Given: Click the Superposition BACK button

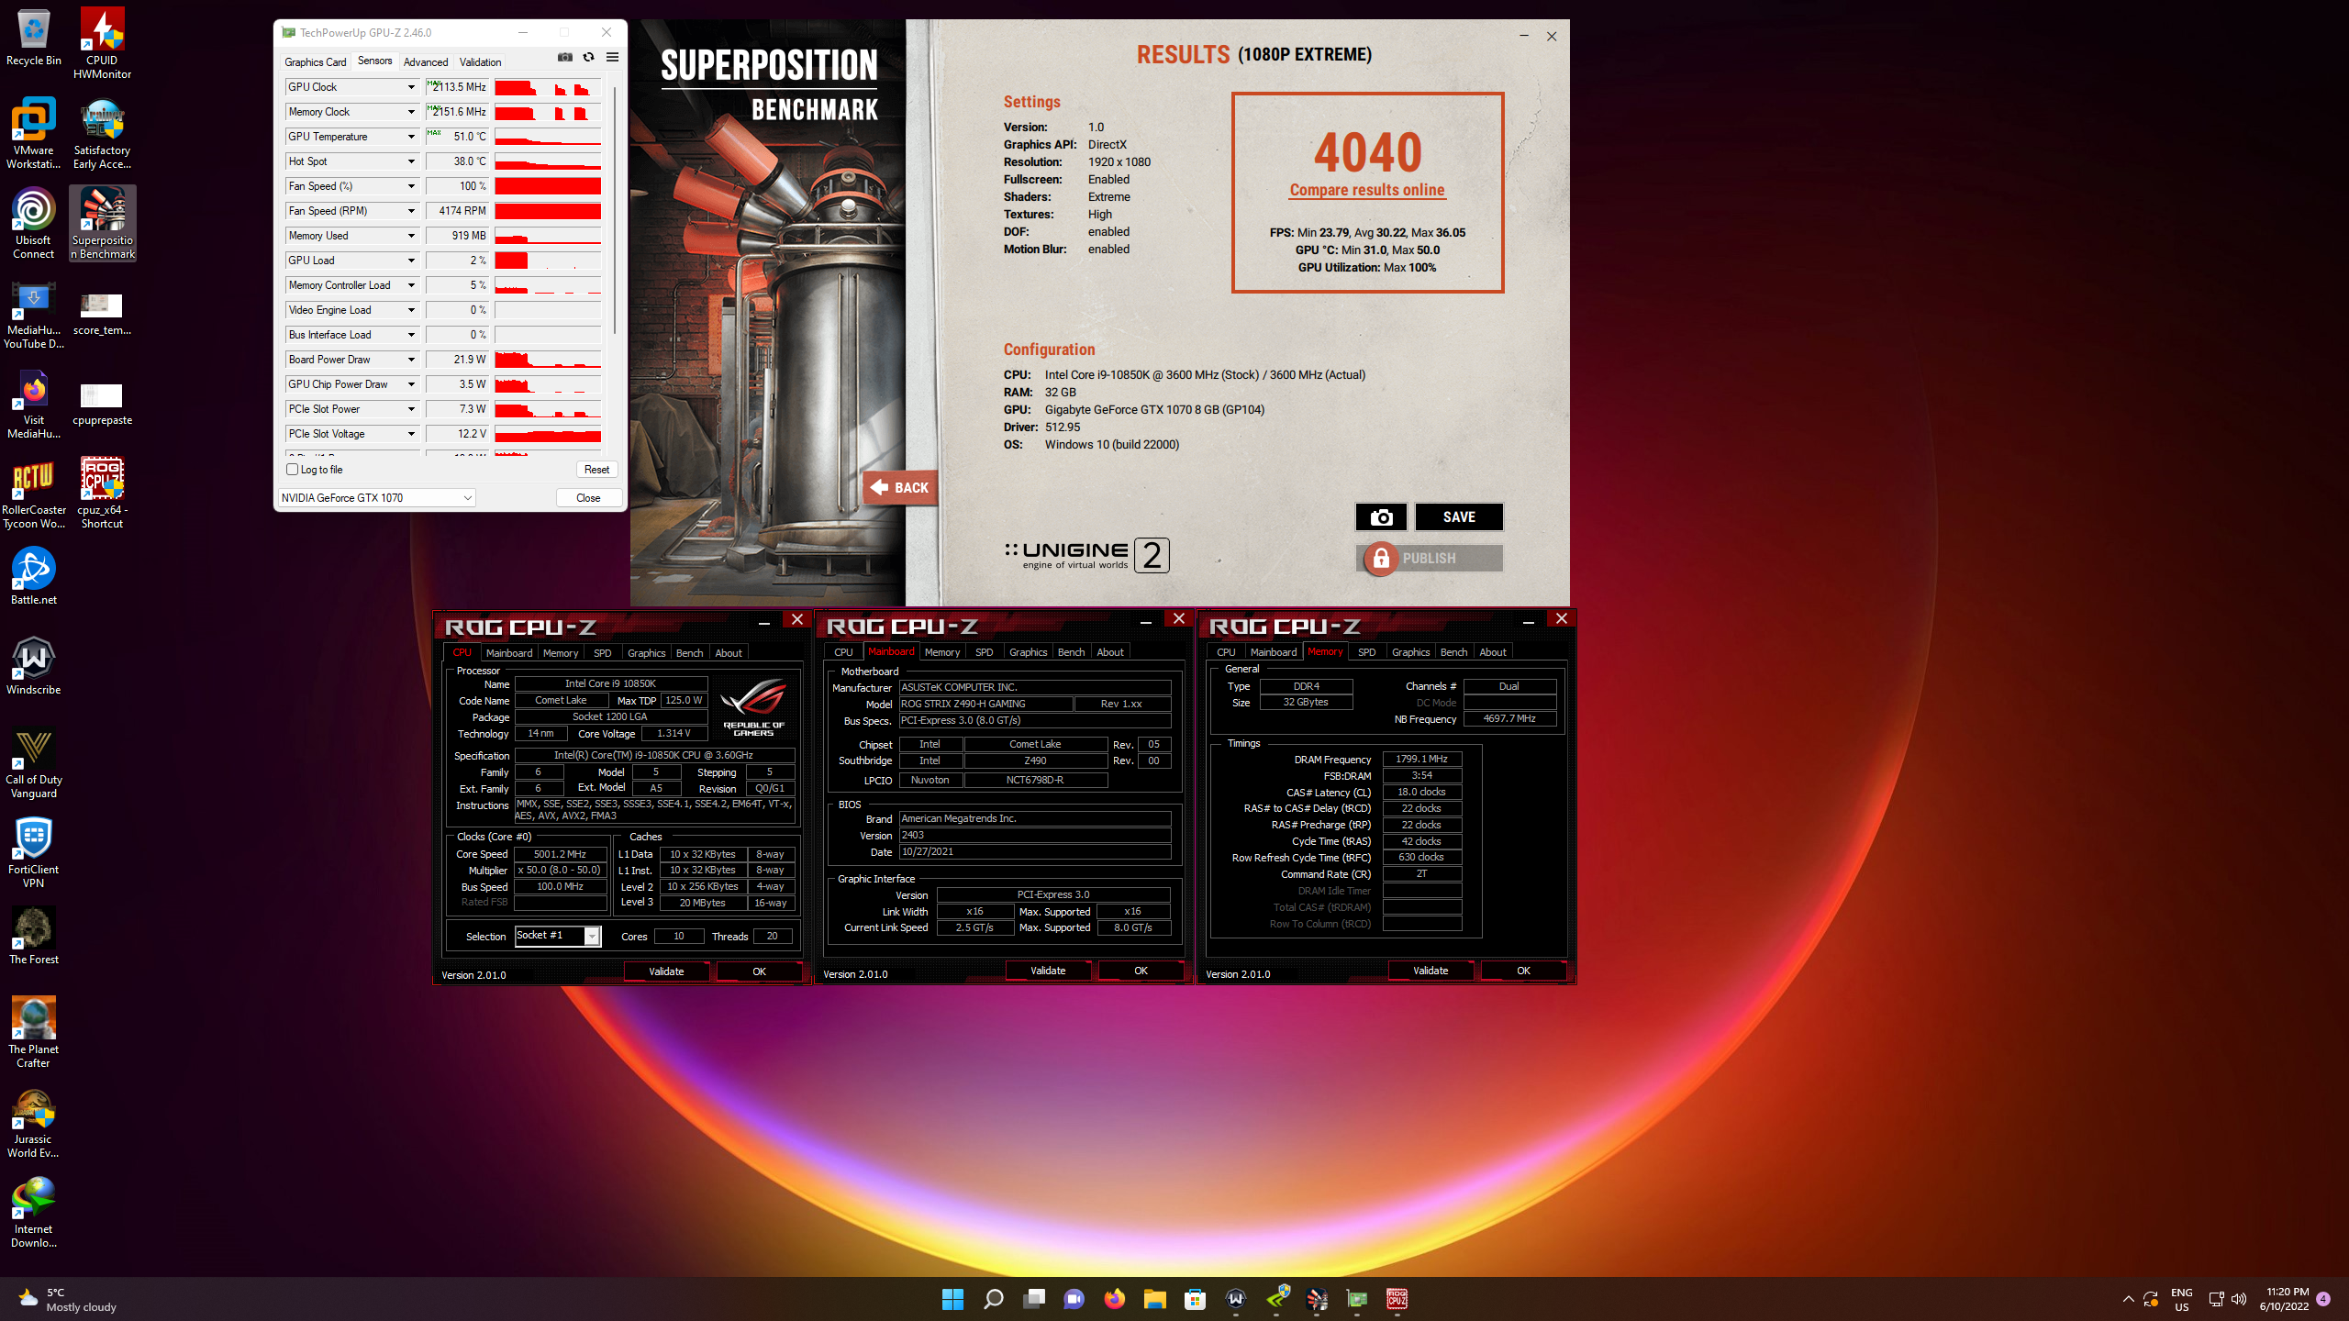Looking at the screenshot, I should (900, 487).
